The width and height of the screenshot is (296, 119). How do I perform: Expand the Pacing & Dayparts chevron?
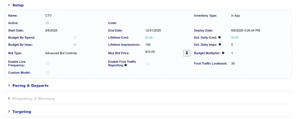pyautogui.click(x=9, y=86)
